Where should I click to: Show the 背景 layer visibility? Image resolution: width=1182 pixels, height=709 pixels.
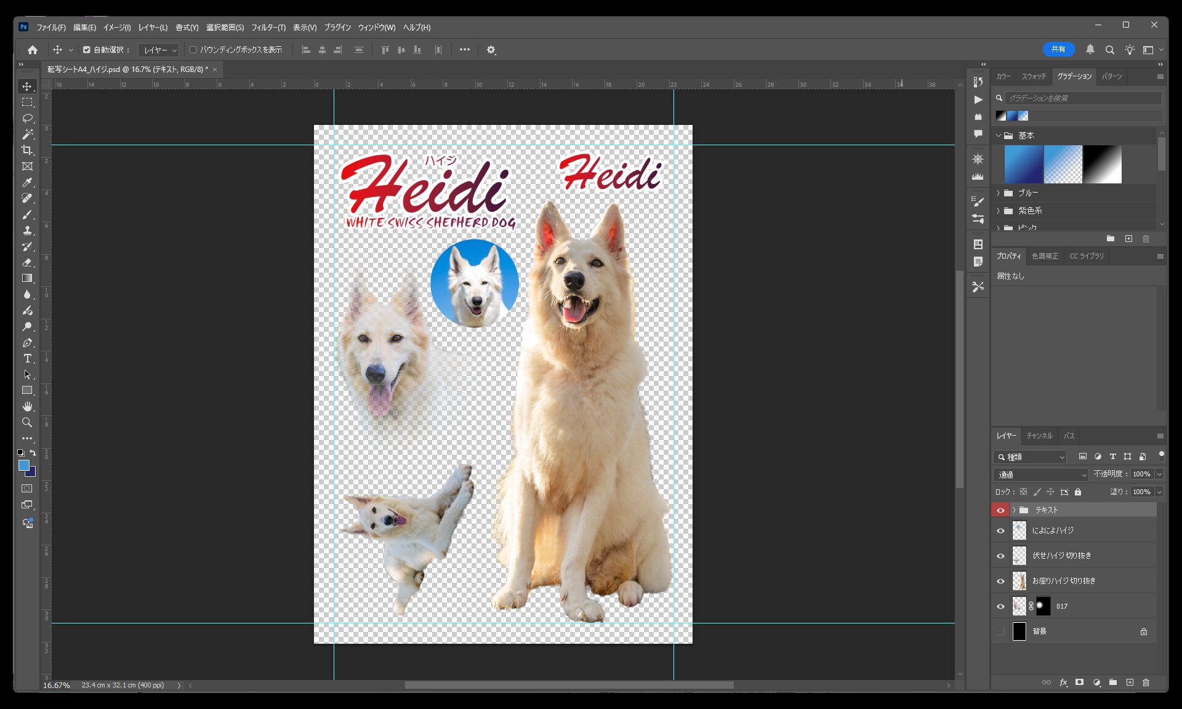tap(1000, 631)
